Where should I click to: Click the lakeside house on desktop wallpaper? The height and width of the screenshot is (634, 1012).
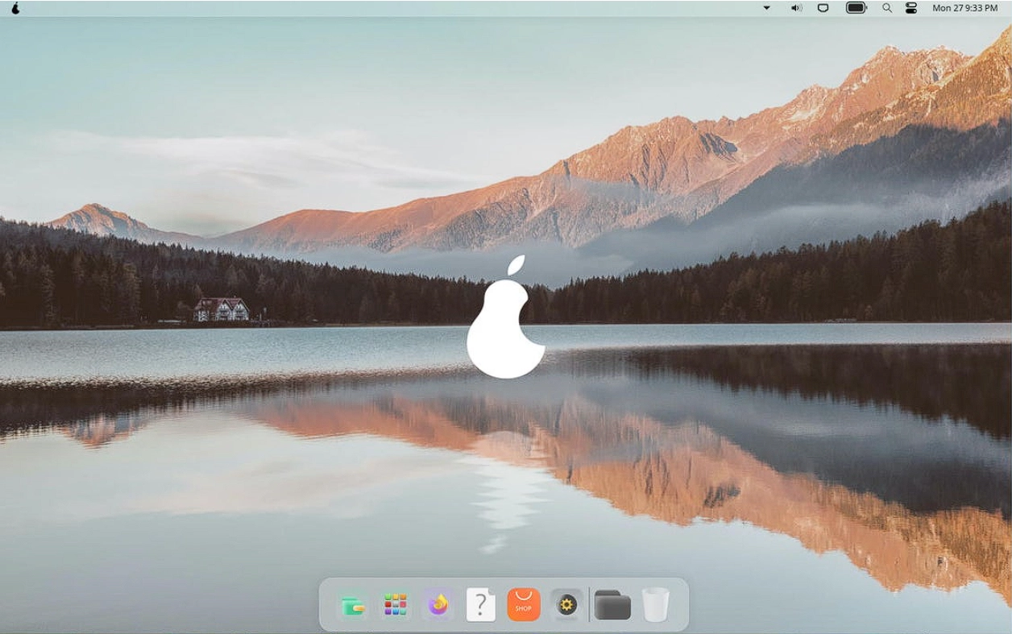pyautogui.click(x=222, y=309)
